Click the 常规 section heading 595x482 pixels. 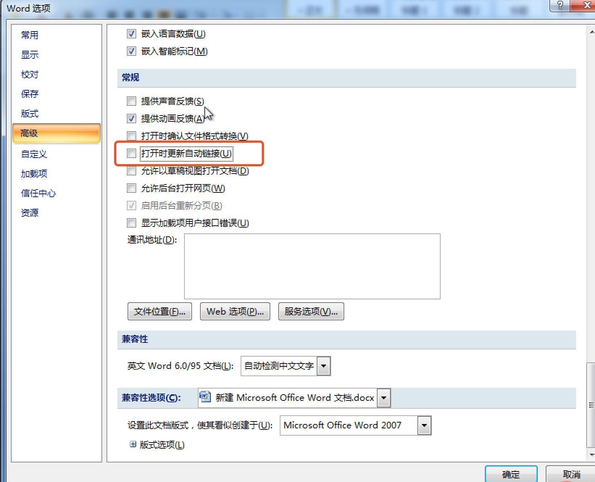coord(130,77)
